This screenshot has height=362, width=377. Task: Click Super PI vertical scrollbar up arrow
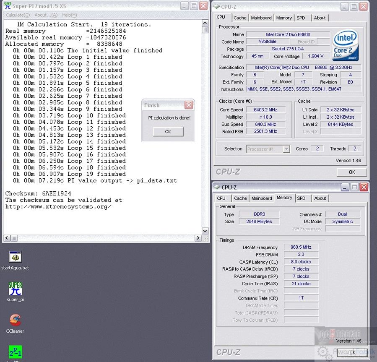tap(205, 23)
